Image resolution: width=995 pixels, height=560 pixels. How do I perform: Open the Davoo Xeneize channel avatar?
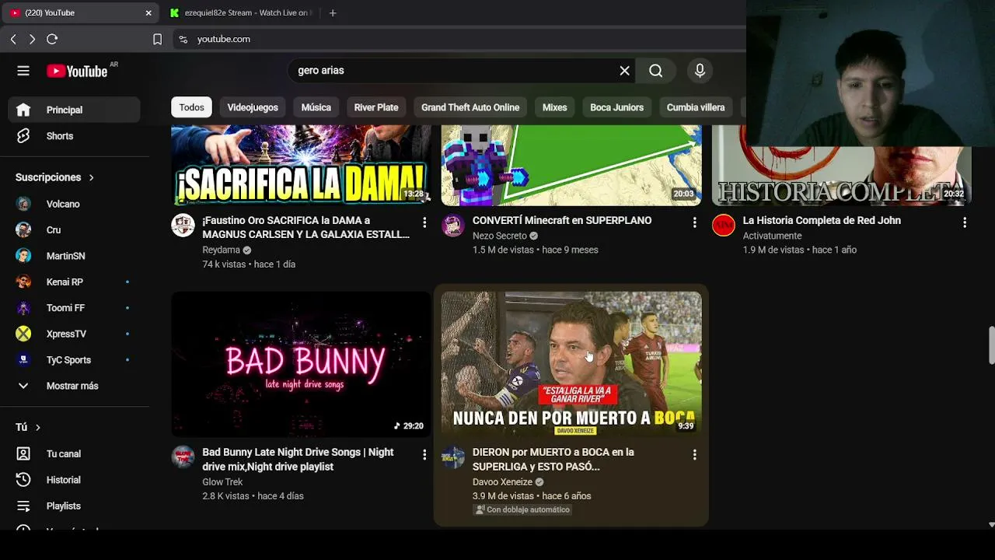point(453,457)
